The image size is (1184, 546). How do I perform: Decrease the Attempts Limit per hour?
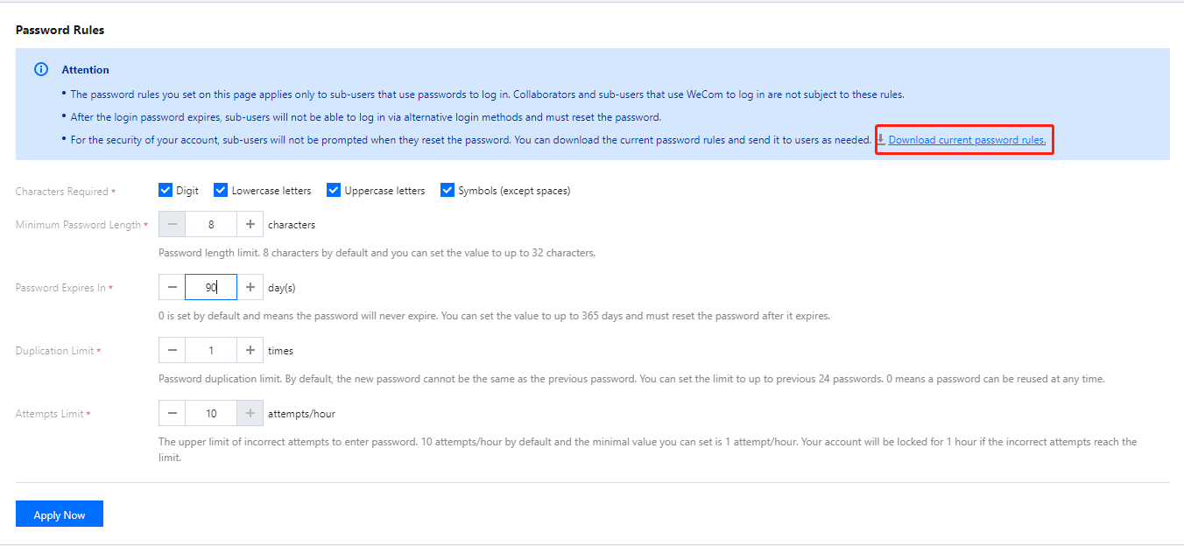[x=172, y=414]
